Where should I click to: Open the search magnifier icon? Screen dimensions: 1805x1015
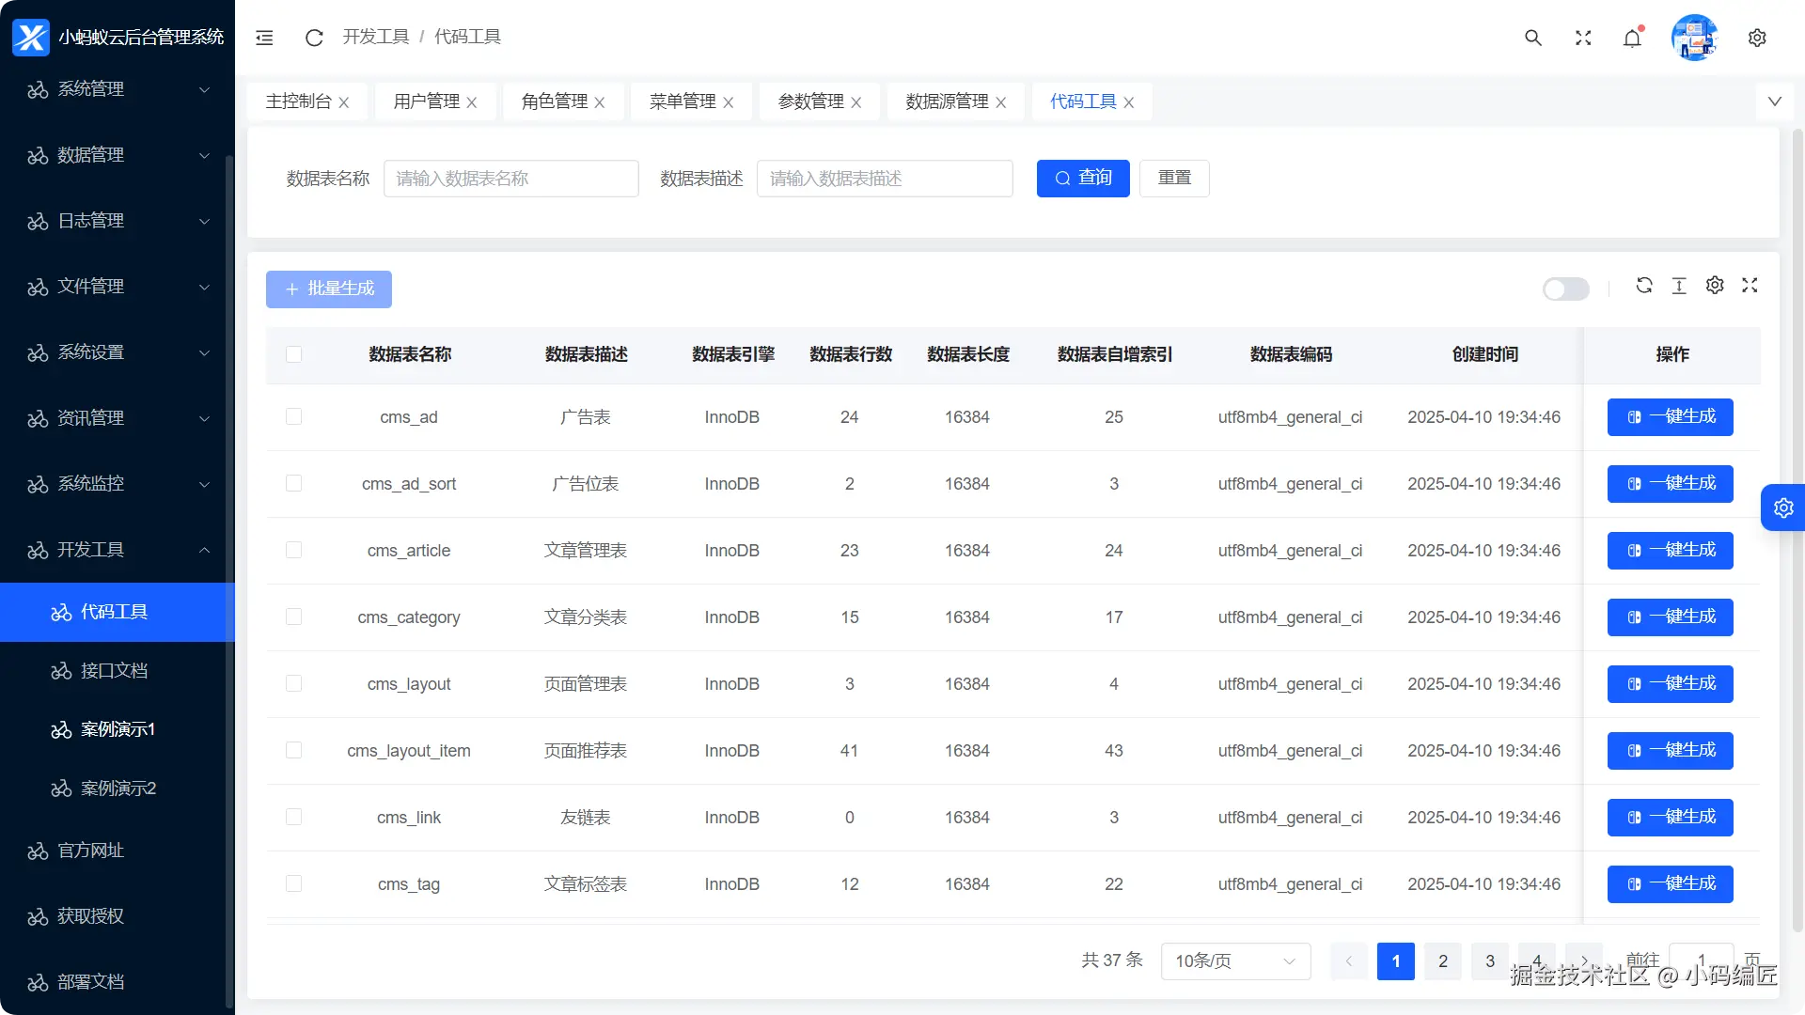1532,38
